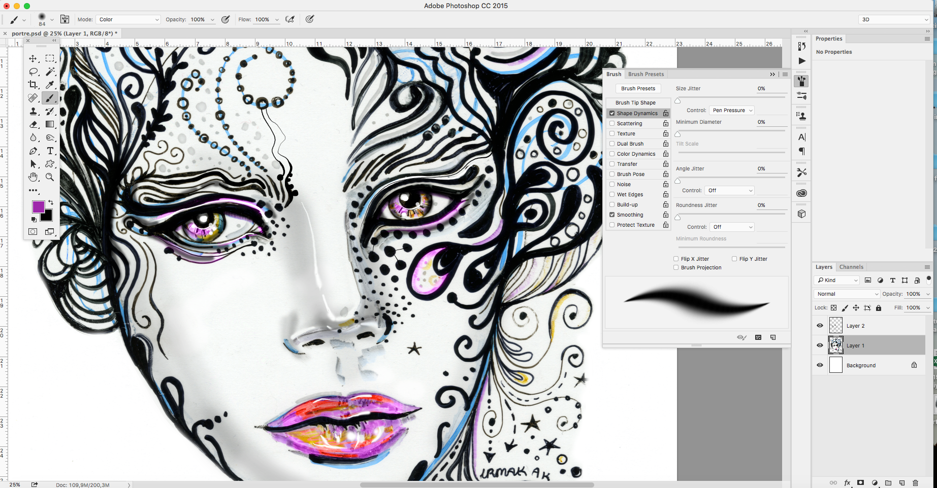The height and width of the screenshot is (488, 937).
Task: Select the Rectangular Marquee tool
Action: coord(50,58)
